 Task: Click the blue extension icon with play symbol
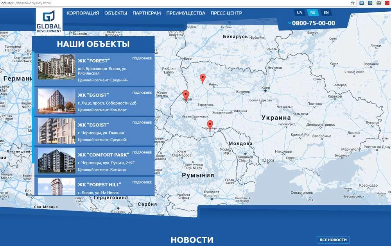pos(370,3)
